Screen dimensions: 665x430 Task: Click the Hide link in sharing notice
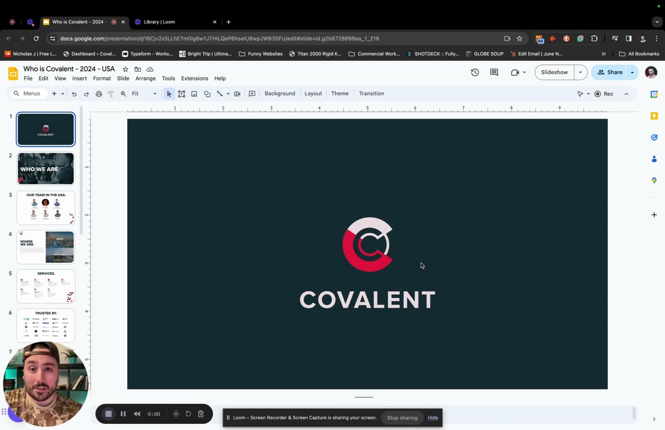click(433, 418)
